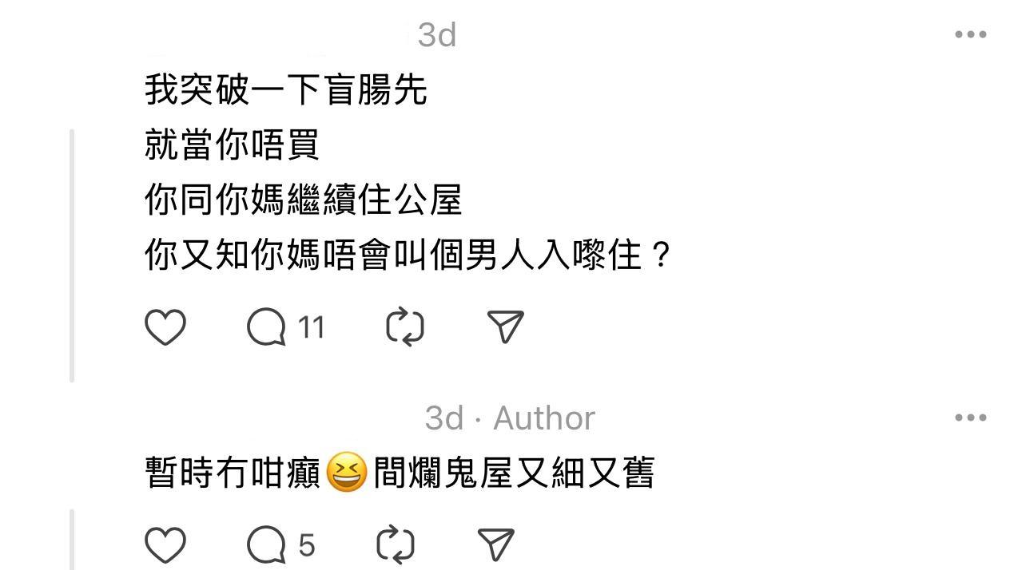Viewport: 1026px width, 570px height.
Task: Open replies via speech bubble beside 11
Action: 266,327
